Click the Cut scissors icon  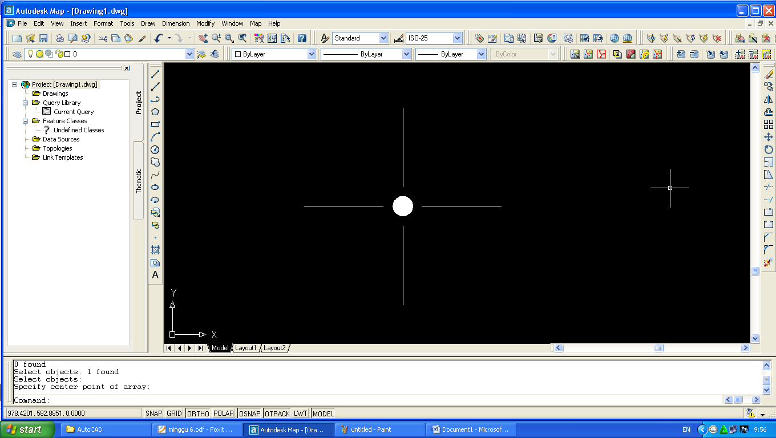103,38
